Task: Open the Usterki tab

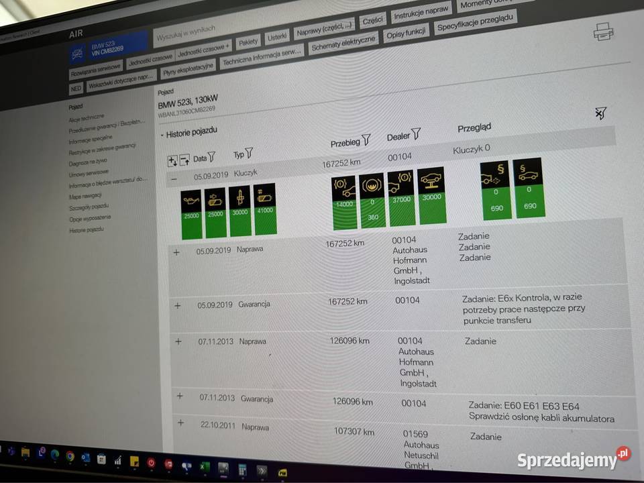Action: tap(277, 37)
